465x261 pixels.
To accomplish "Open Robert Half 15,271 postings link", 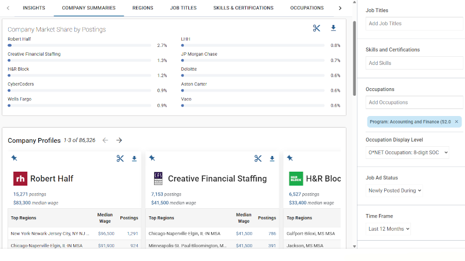I will [x=30, y=194].
